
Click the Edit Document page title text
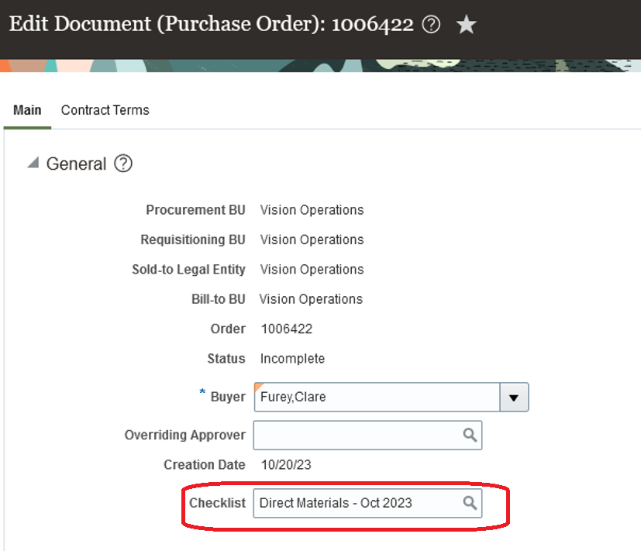(x=212, y=24)
